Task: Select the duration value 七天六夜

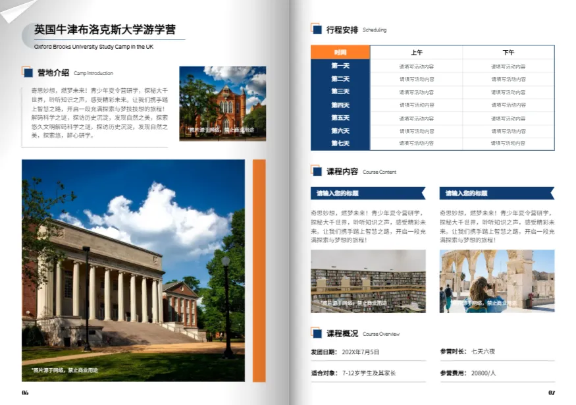Action: tap(483, 352)
